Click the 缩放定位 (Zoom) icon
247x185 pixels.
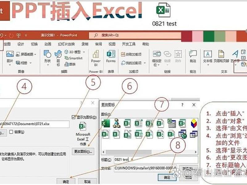coord(157,54)
